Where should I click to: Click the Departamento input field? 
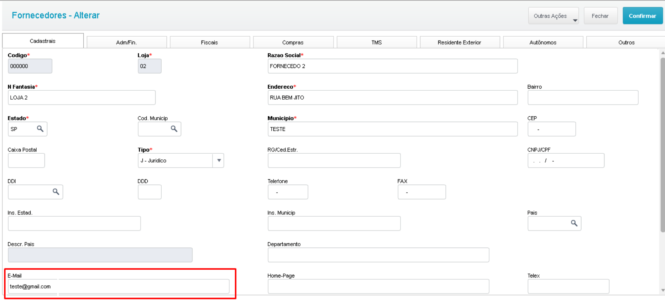click(x=378, y=255)
